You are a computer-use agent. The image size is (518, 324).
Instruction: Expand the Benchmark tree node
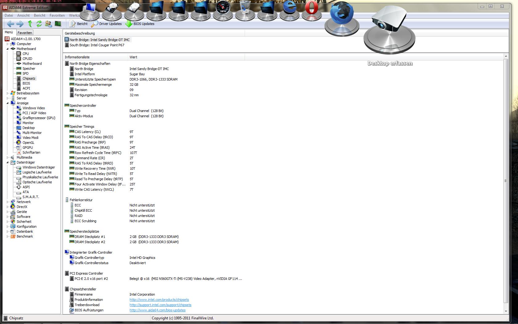(7, 236)
